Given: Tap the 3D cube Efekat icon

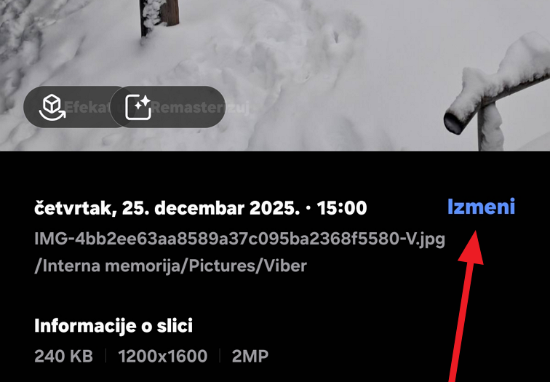Looking at the screenshot, I should click(x=52, y=107).
